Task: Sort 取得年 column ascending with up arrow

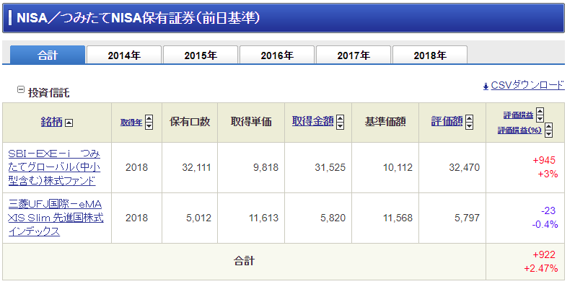Action: coord(149,118)
